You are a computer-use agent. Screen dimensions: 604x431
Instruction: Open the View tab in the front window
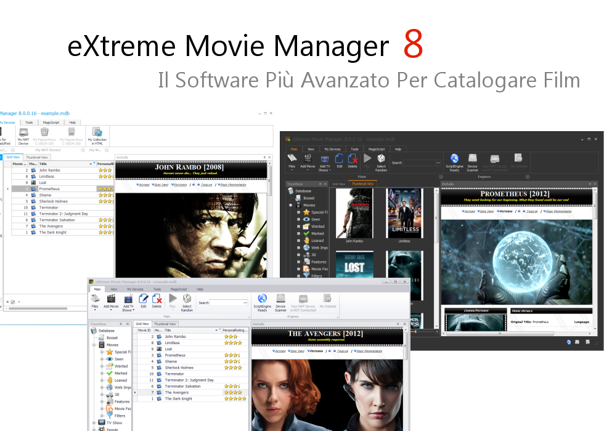114,289
